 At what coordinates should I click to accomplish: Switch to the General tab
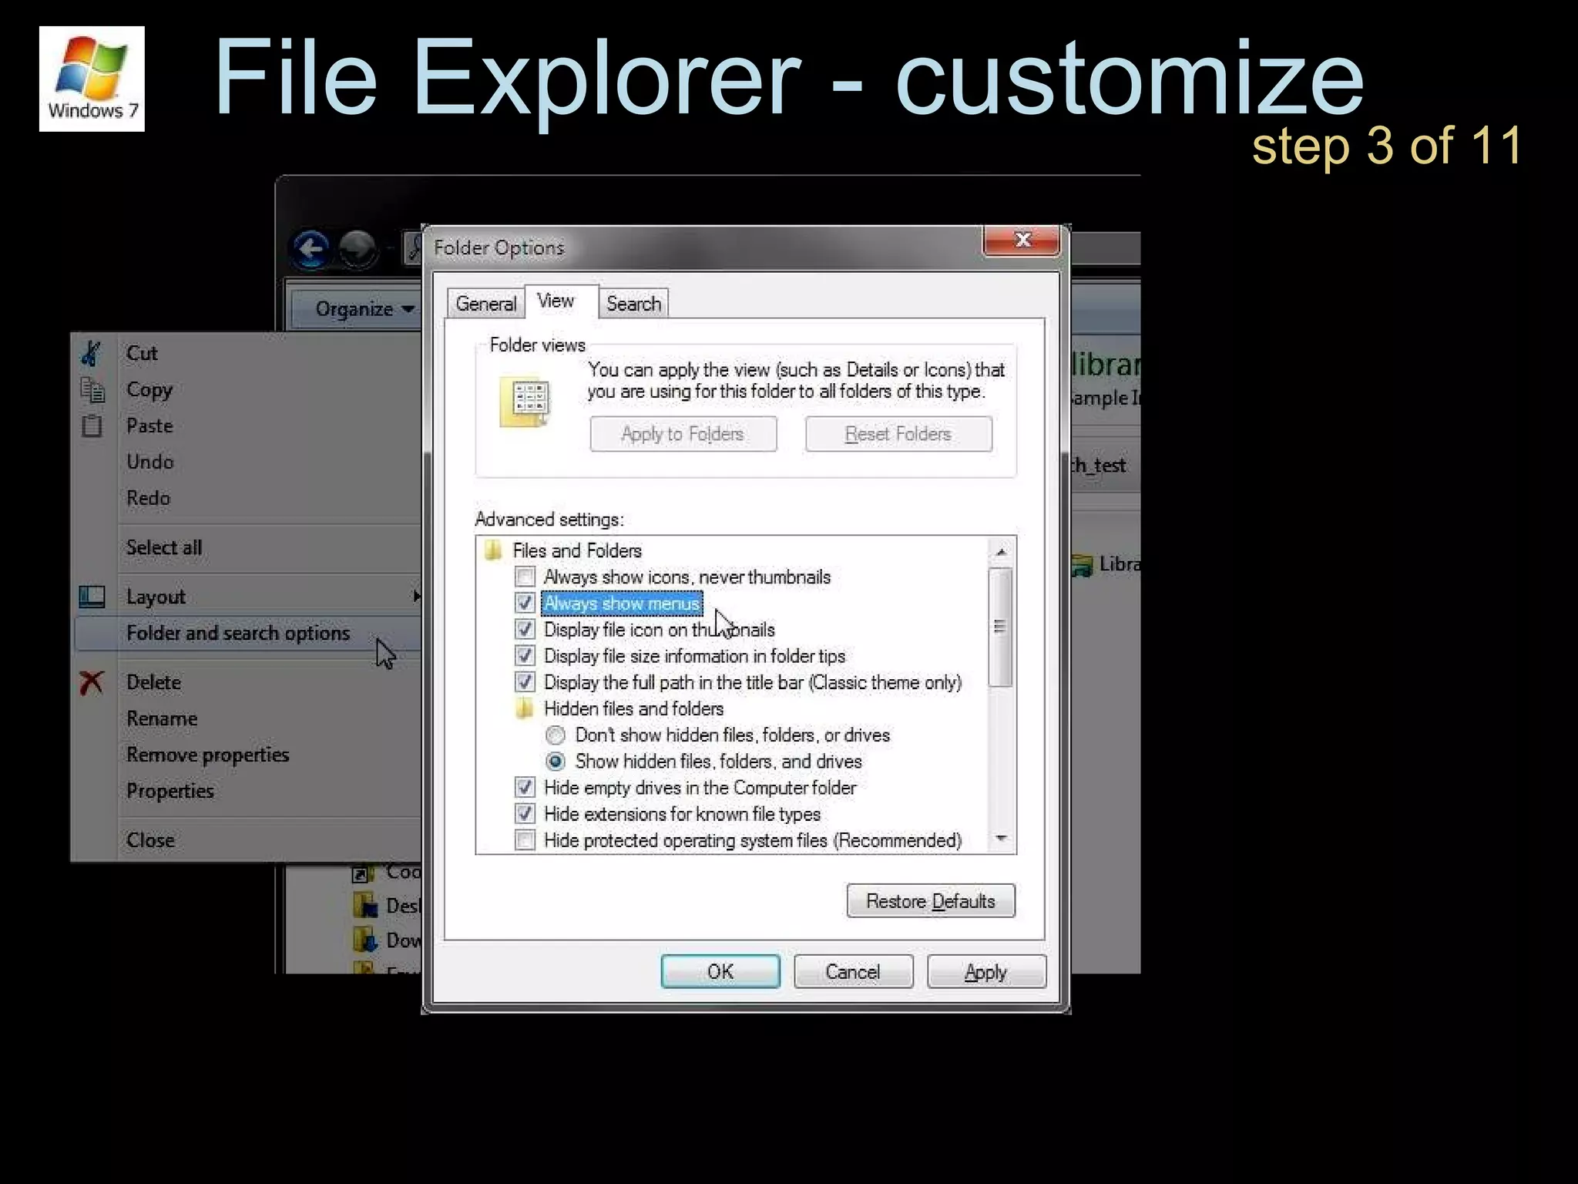485,304
